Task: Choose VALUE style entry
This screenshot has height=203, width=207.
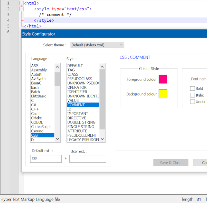Action: 83,100
